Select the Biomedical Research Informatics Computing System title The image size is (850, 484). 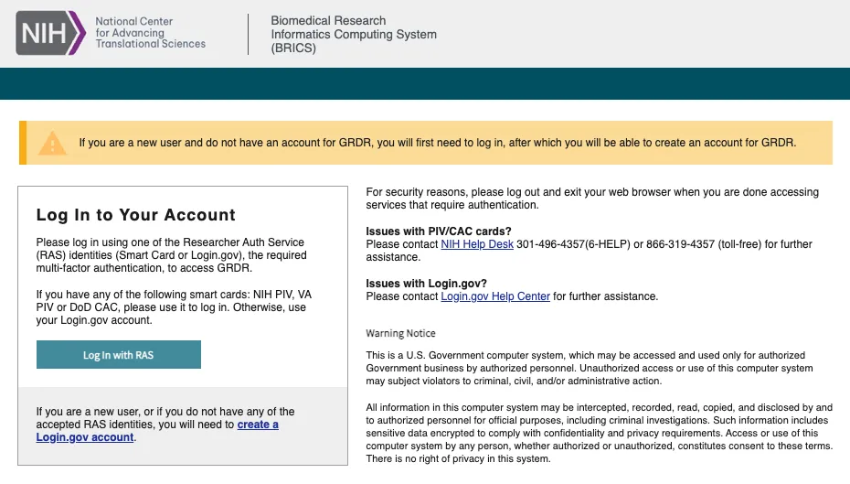[x=353, y=34]
